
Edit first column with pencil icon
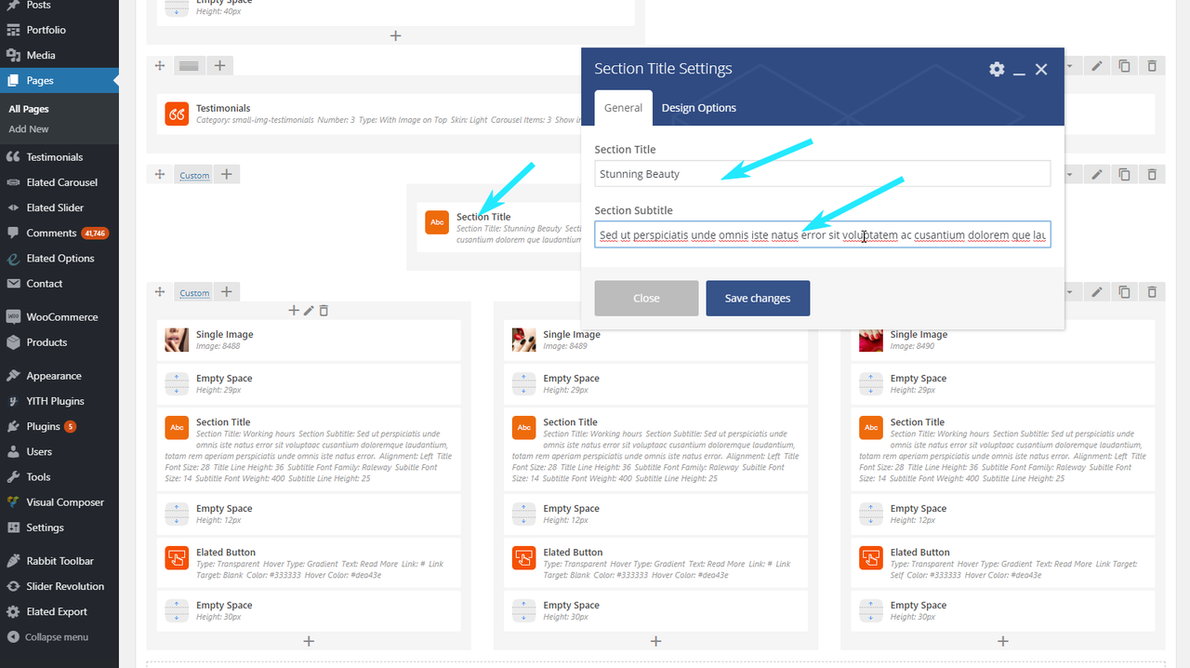pos(309,311)
